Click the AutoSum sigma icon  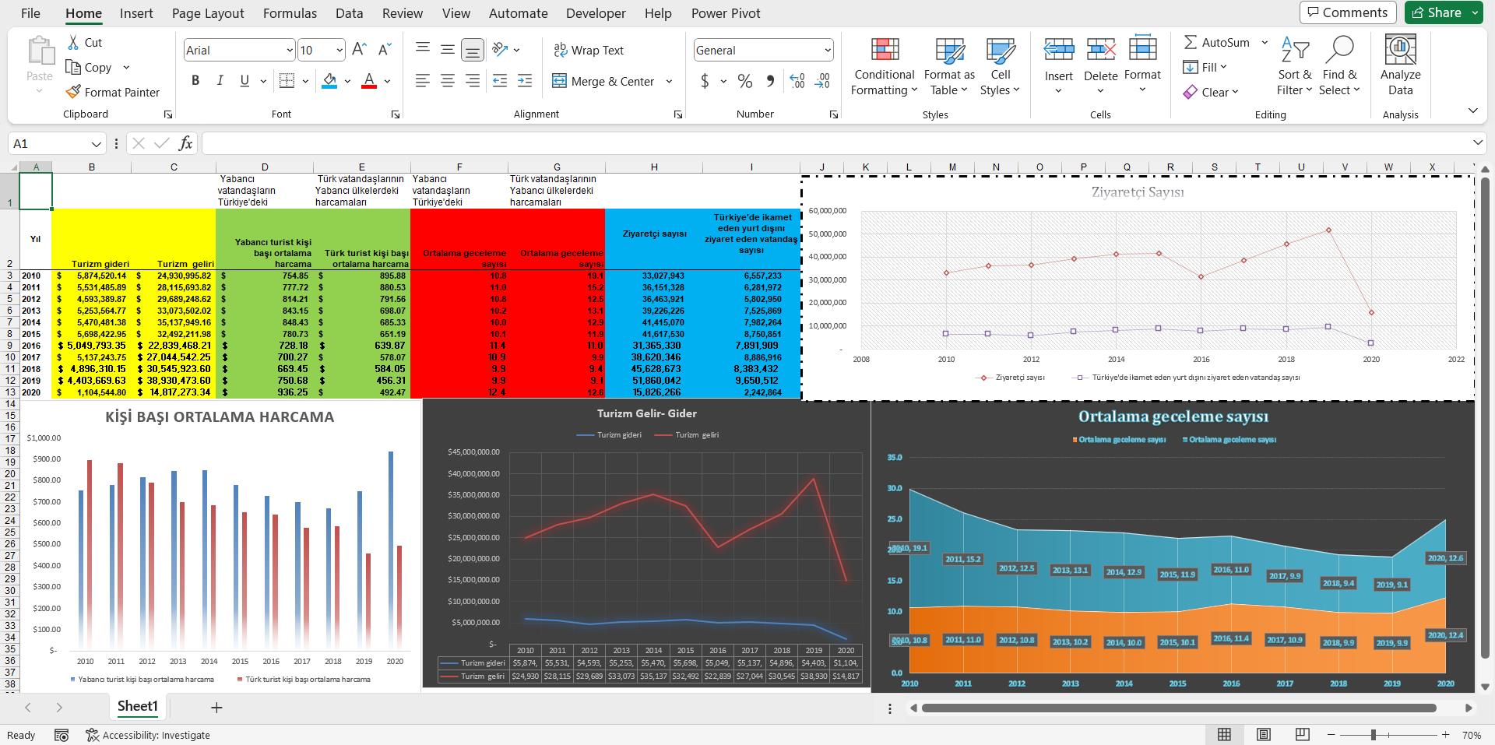click(x=1191, y=43)
